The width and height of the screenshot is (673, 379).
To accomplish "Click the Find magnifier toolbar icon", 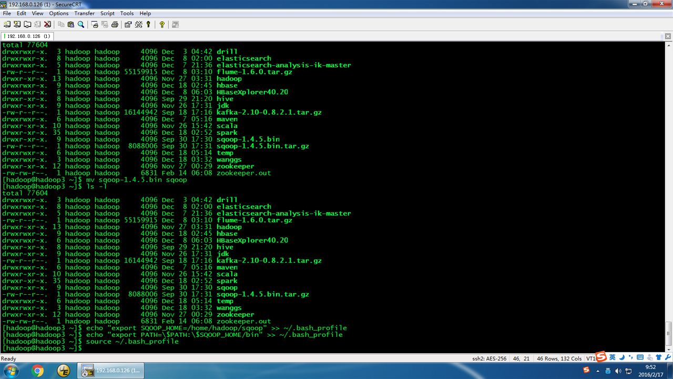I will point(81,24).
